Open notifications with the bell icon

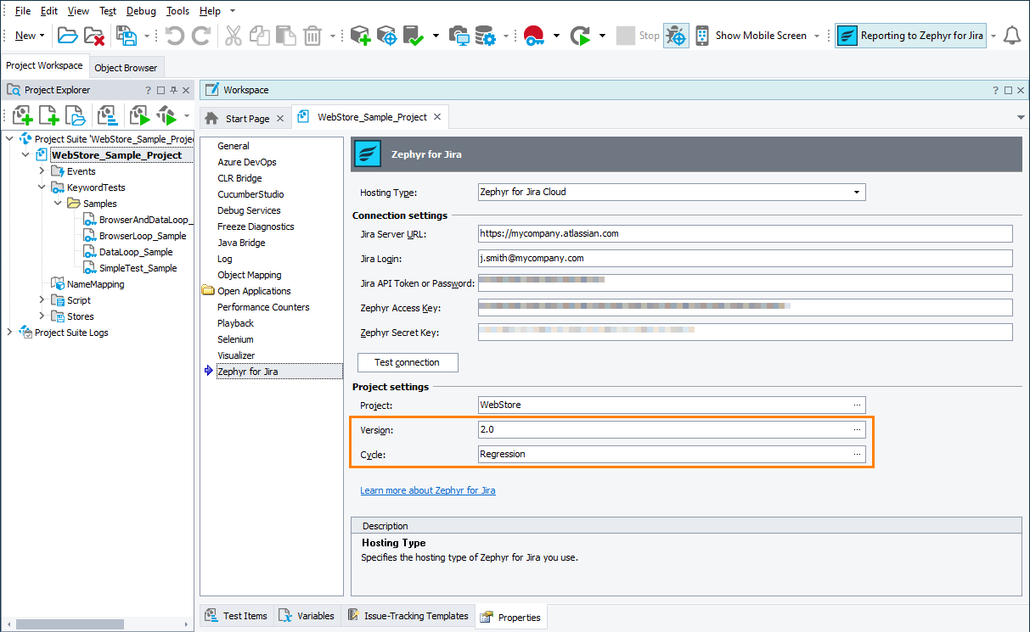coord(1011,36)
